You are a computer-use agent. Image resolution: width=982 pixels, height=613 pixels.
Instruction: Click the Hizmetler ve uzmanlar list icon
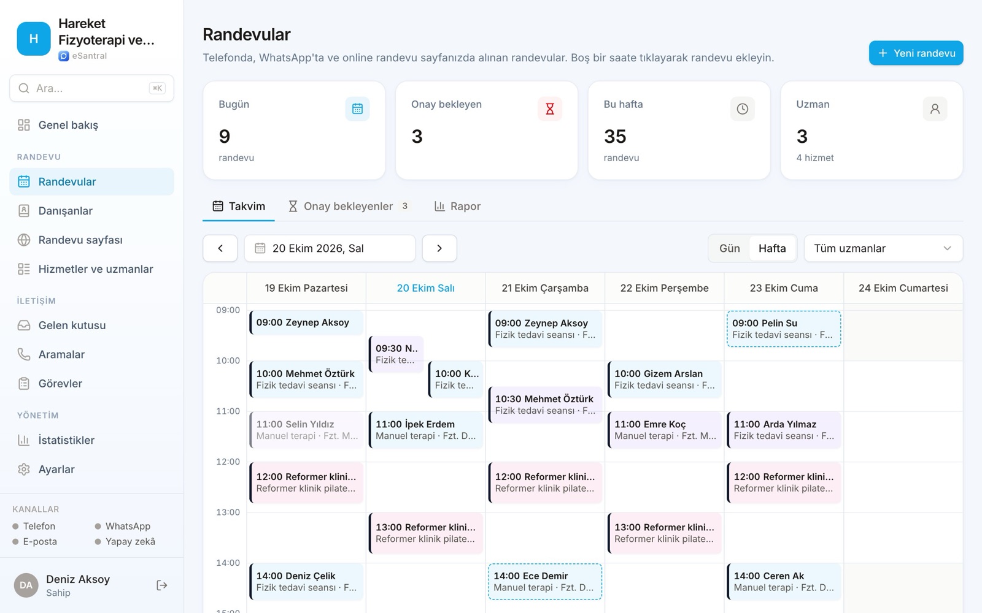(24, 269)
